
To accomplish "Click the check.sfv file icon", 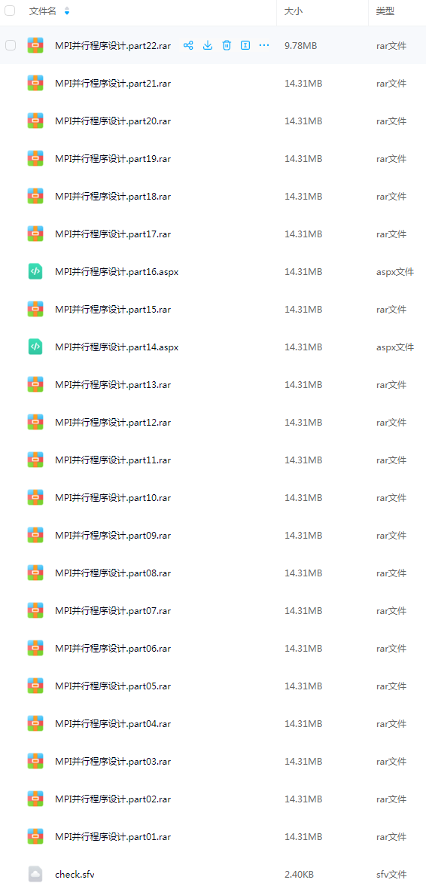I will click(x=35, y=874).
